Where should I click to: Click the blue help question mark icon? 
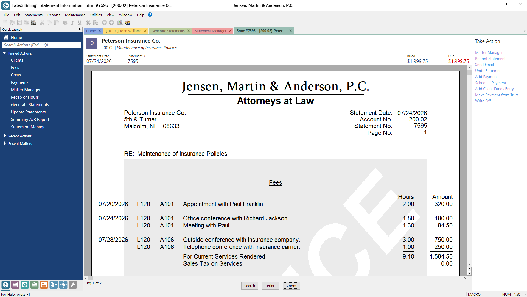(150, 15)
